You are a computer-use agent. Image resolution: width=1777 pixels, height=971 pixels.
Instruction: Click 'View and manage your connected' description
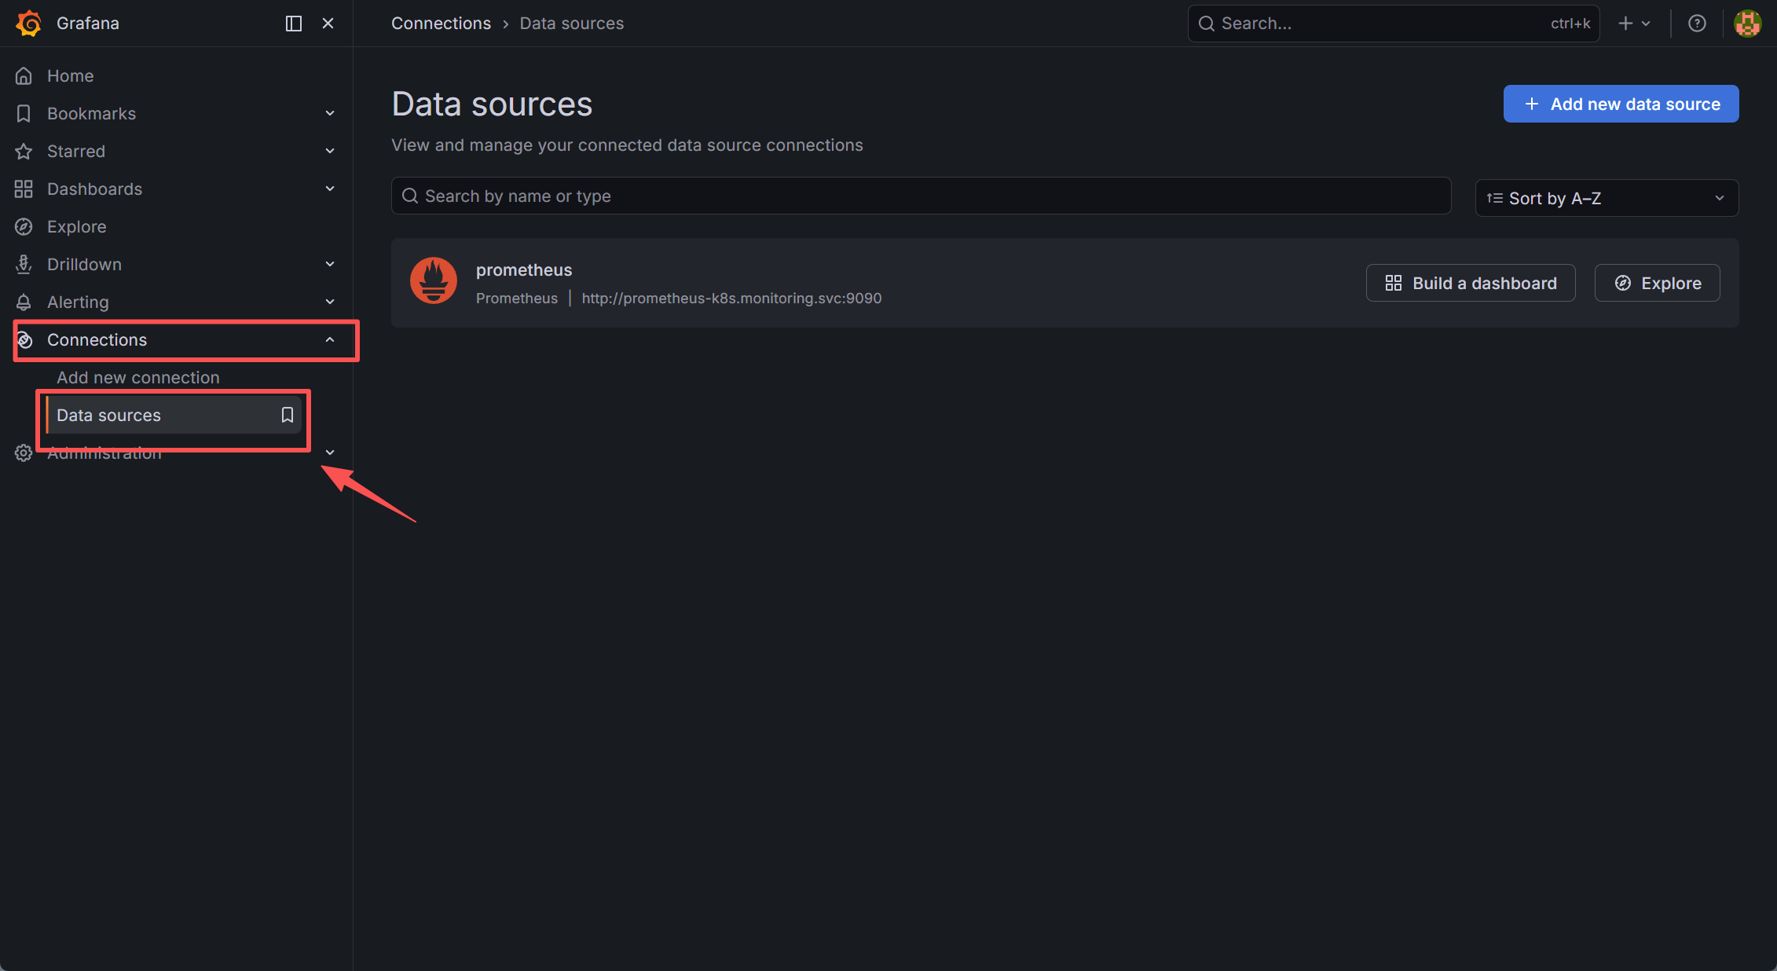[x=627, y=145]
